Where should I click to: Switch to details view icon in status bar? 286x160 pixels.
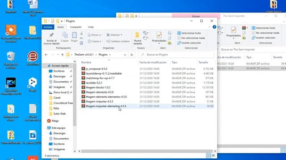tap(209, 156)
